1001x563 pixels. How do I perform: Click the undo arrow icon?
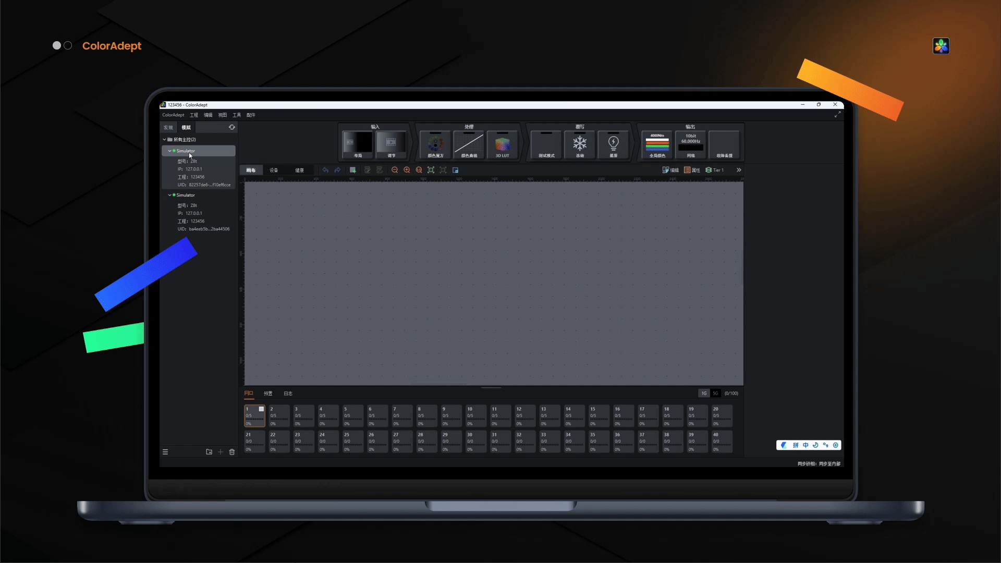(325, 170)
